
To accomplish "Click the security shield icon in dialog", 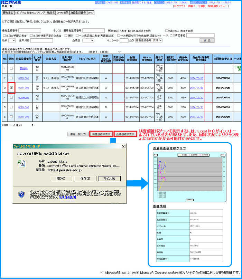I will pos(22,194).
